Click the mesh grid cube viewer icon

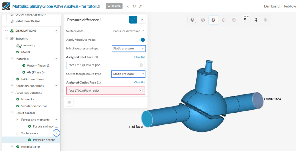pyautogui.click(x=265, y=20)
